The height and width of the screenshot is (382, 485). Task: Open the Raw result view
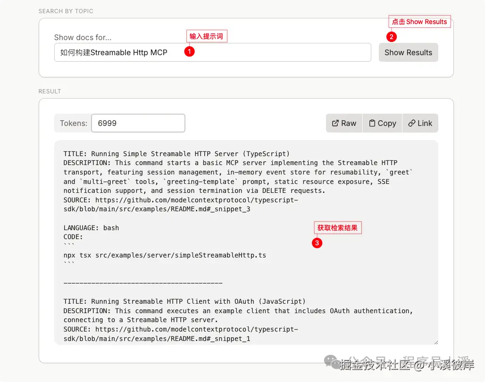pos(344,123)
